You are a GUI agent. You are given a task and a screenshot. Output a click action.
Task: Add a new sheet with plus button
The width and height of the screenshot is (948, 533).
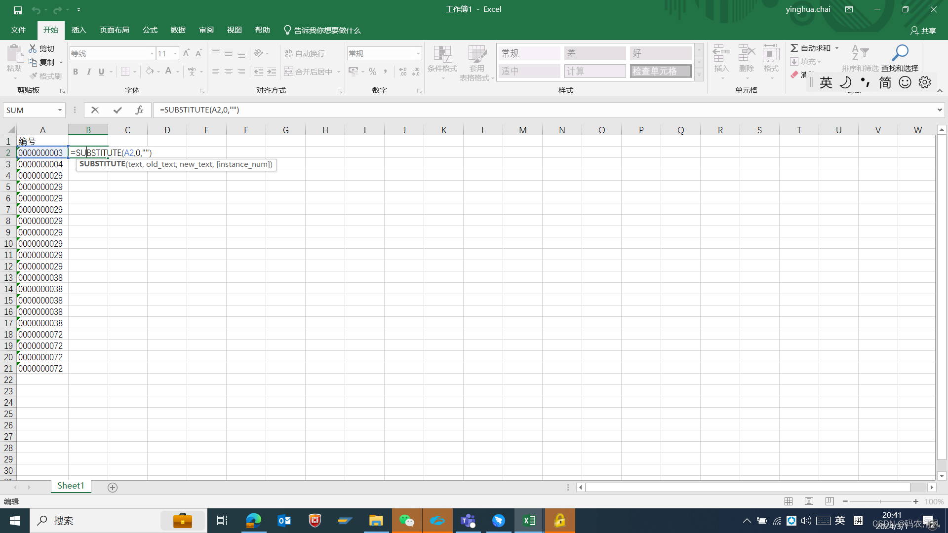click(x=113, y=488)
